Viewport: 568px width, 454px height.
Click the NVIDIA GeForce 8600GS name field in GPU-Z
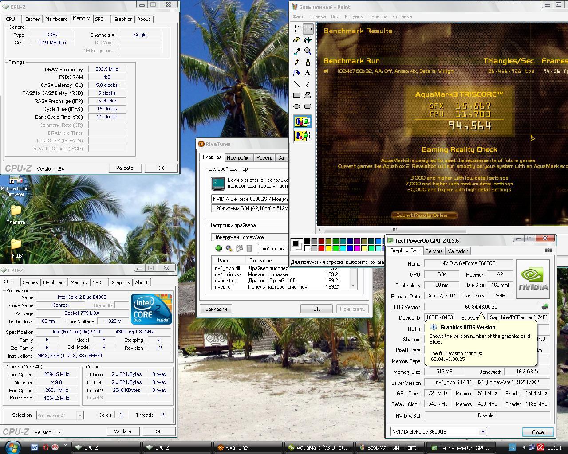468,263
